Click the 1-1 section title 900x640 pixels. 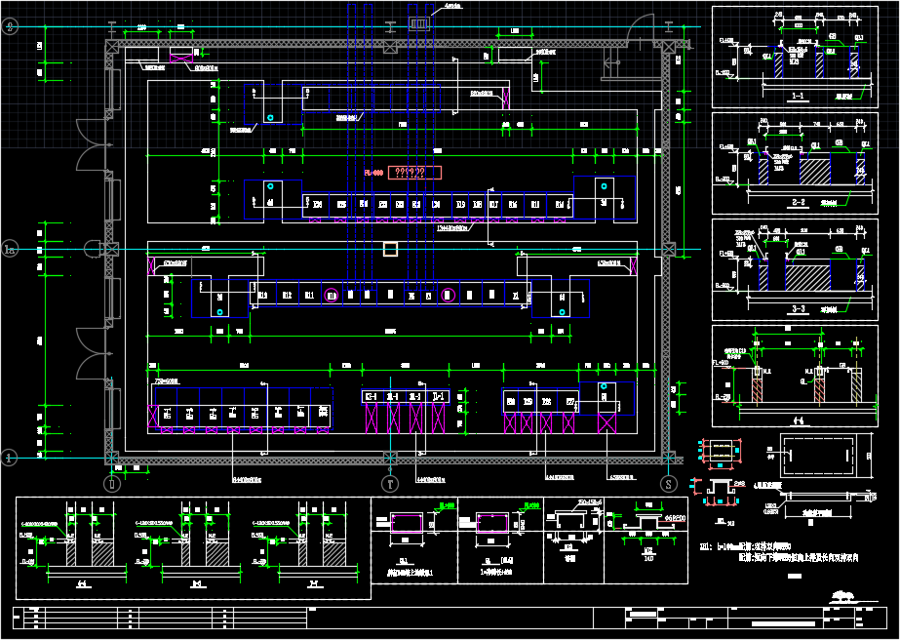797,98
